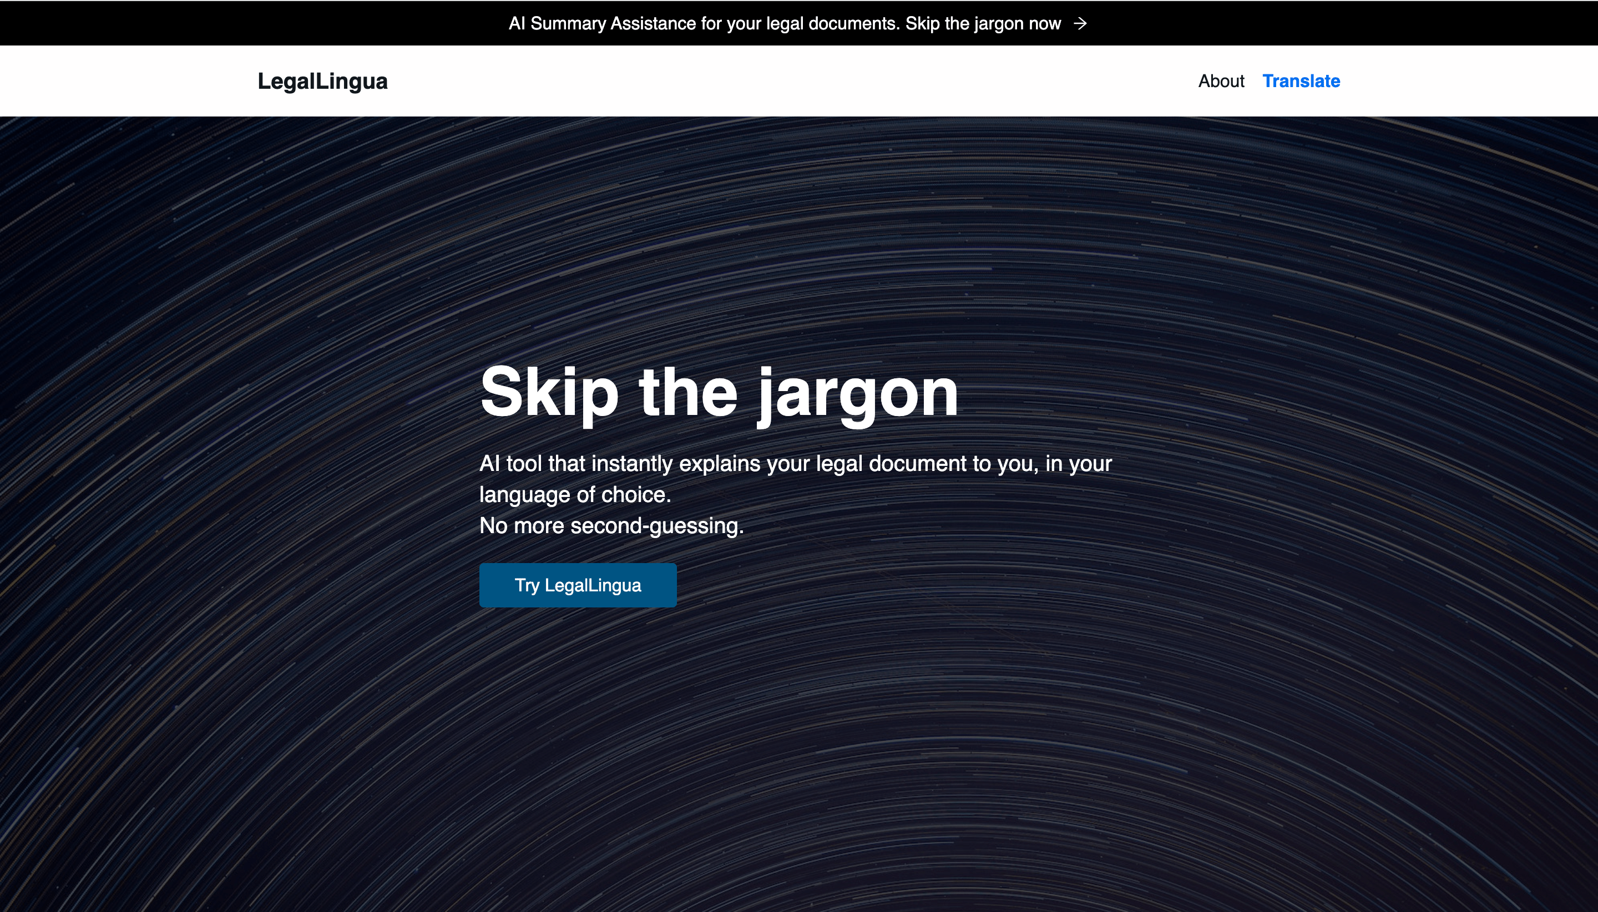Click the word 'Try' on the blue button
The image size is (1598, 912).
[526, 586]
